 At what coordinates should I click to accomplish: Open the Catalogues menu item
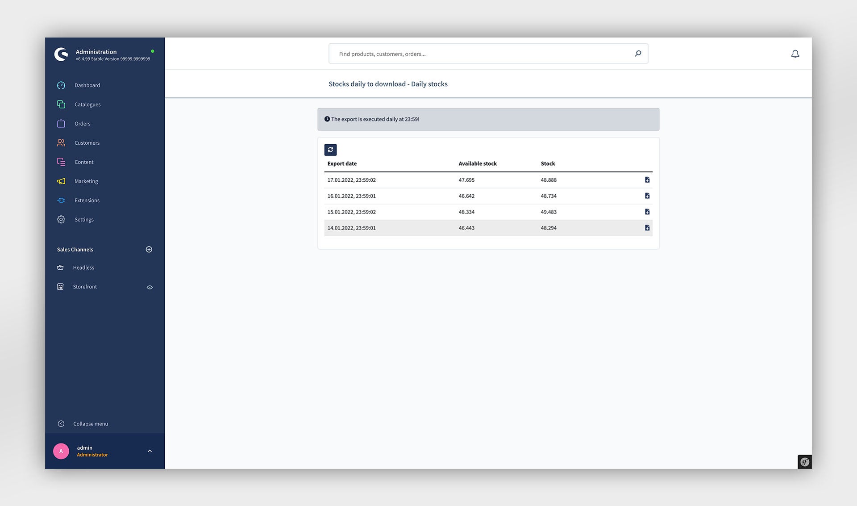tap(87, 105)
